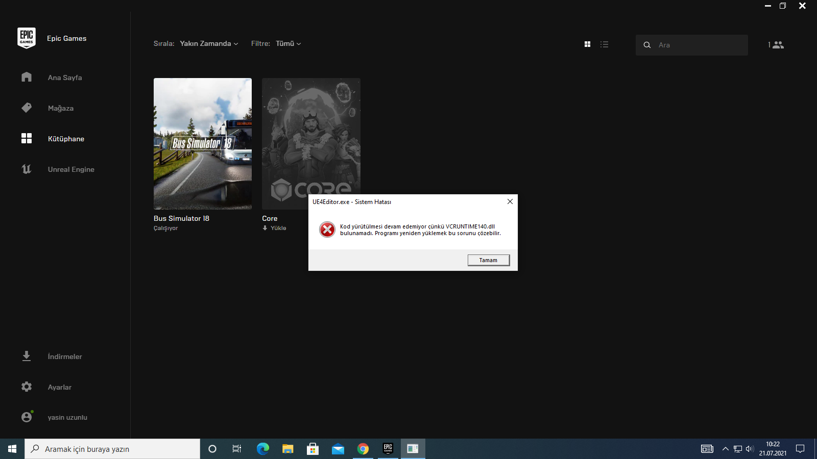Go to Mağaza store page

click(61, 108)
